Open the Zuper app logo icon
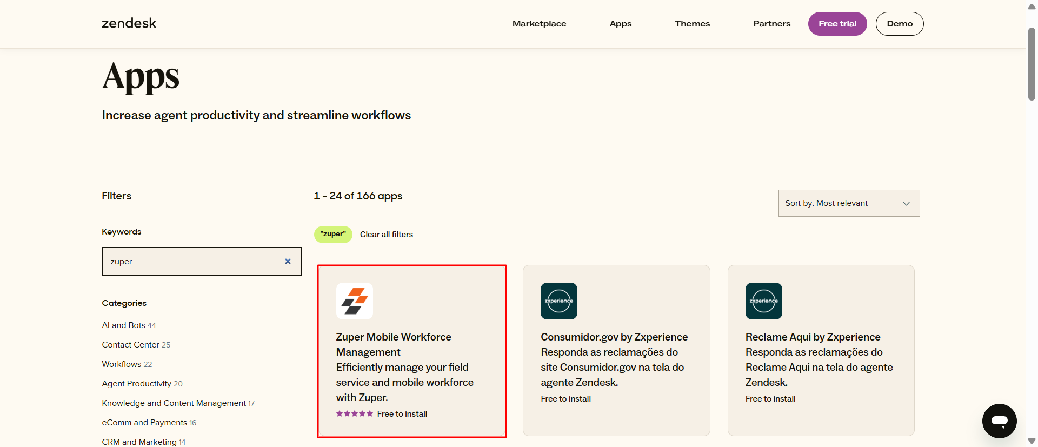This screenshot has width=1038, height=447. click(355, 301)
